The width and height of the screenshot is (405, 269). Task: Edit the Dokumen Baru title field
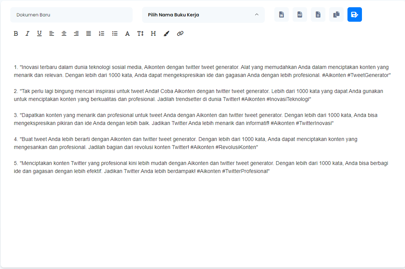click(x=71, y=15)
